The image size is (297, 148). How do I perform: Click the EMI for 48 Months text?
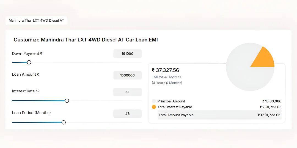click(166, 77)
